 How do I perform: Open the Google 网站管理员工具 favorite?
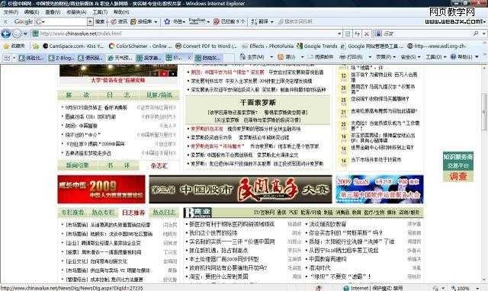pyautogui.click(x=371, y=46)
